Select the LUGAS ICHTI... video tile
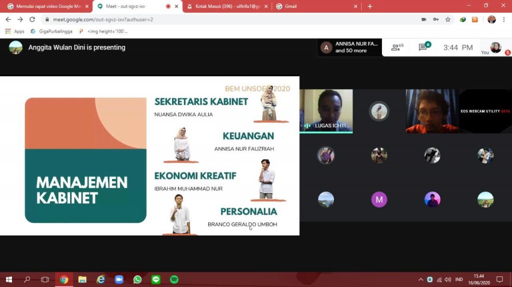The height and width of the screenshot is (287, 512). (326, 111)
